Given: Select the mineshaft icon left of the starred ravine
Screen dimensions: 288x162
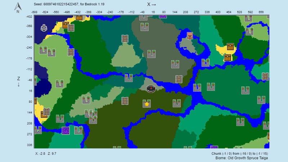Looking at the screenshot, I should [125, 101].
